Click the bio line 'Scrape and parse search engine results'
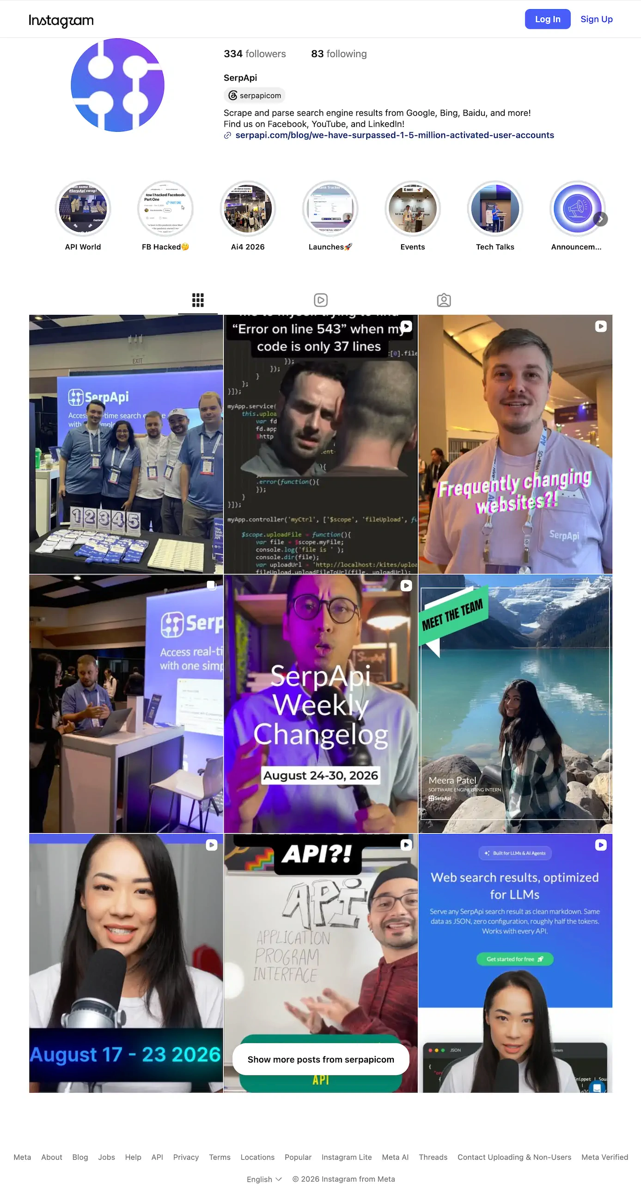 point(377,112)
